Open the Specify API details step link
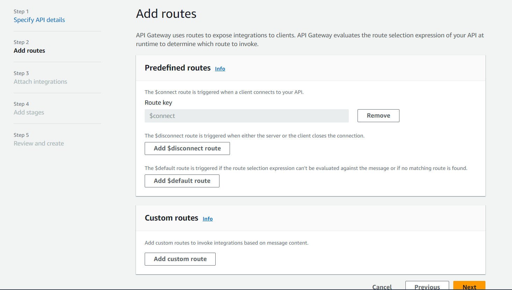 39,20
